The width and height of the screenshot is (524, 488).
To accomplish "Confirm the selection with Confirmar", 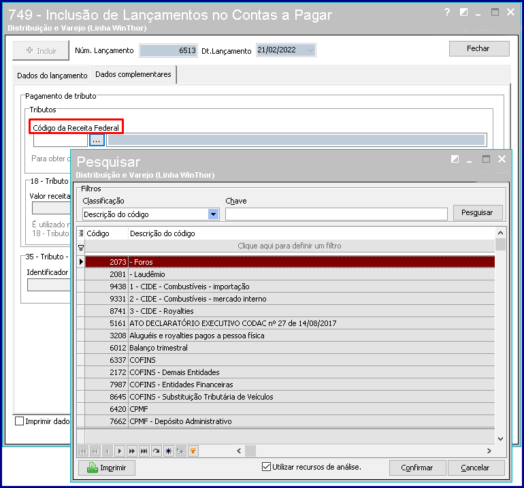I will tap(417, 468).
